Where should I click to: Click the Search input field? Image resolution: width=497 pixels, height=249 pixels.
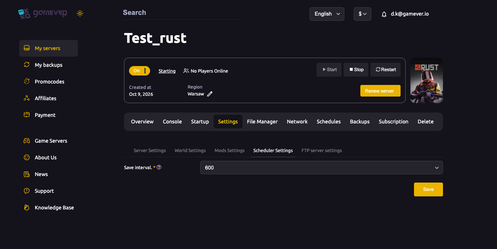[x=181, y=13]
